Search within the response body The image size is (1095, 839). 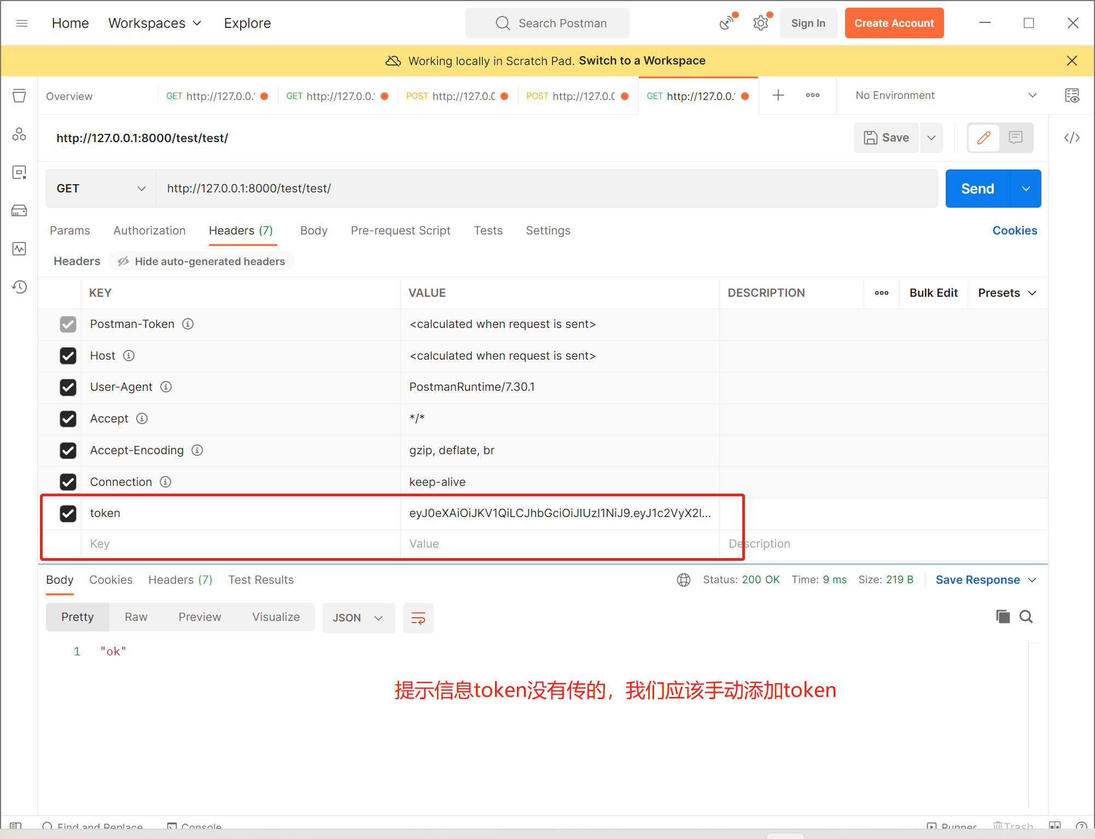[x=1026, y=617]
